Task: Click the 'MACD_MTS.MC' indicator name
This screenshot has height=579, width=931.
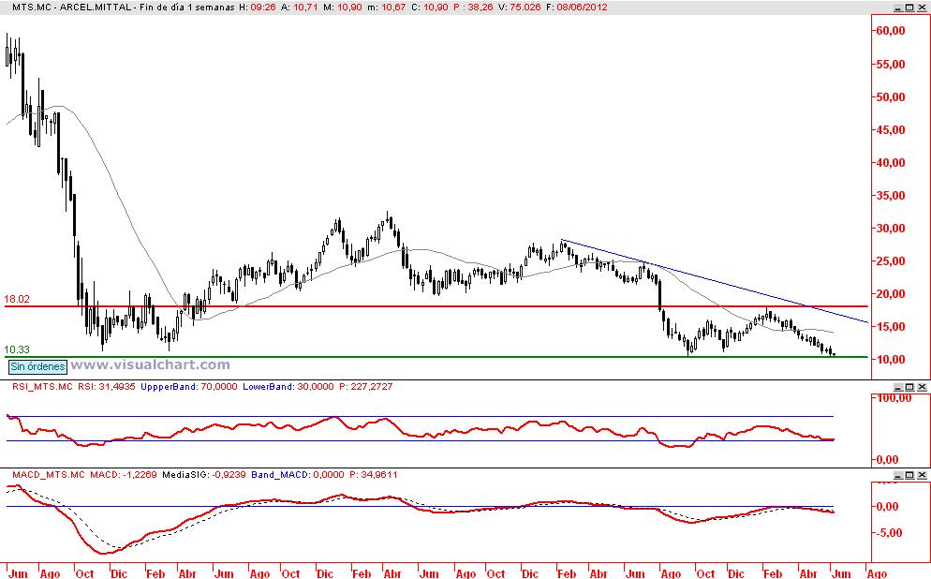Action: [x=49, y=475]
